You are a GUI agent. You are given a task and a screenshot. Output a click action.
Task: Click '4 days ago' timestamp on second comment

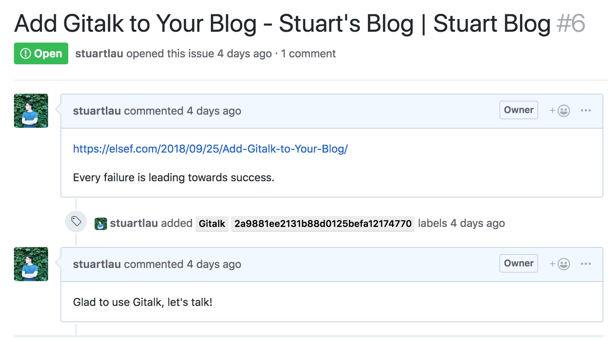click(214, 264)
